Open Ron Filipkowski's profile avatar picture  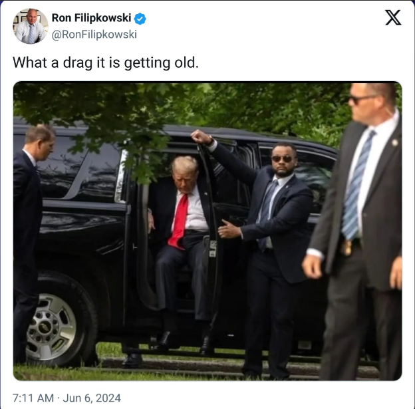click(x=31, y=26)
